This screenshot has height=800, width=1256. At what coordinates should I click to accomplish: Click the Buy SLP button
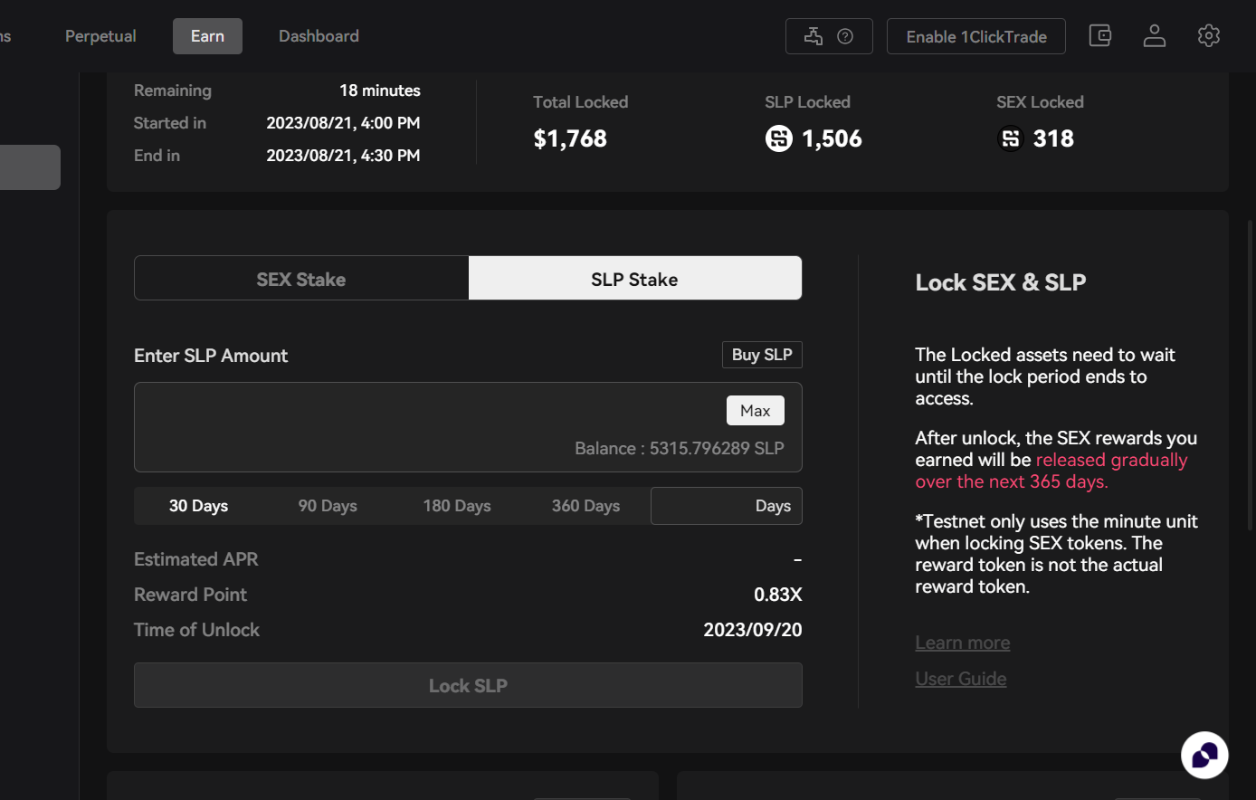762,355
